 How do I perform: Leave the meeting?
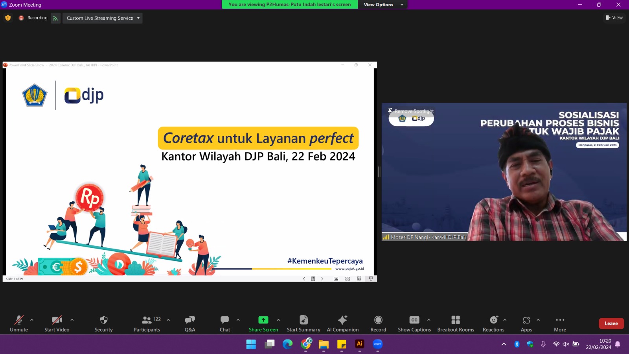(x=611, y=323)
